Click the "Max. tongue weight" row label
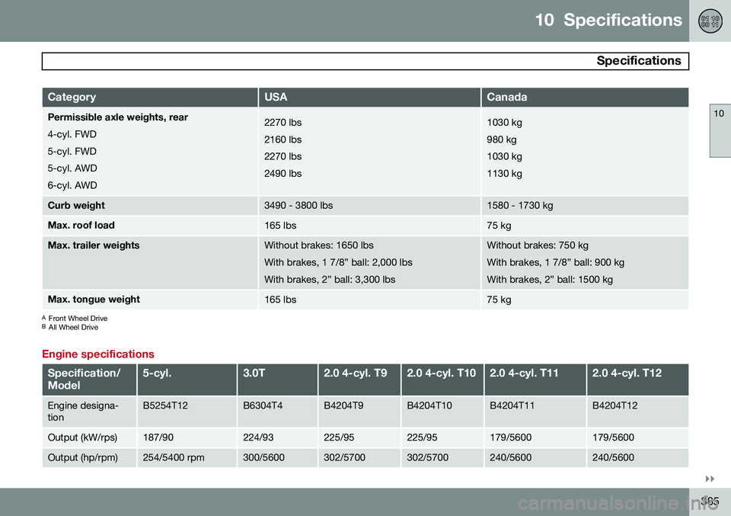This screenshot has width=731, height=516. (94, 300)
